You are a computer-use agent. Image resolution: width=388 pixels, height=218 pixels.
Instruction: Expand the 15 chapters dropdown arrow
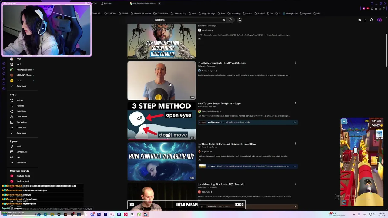coord(294,166)
